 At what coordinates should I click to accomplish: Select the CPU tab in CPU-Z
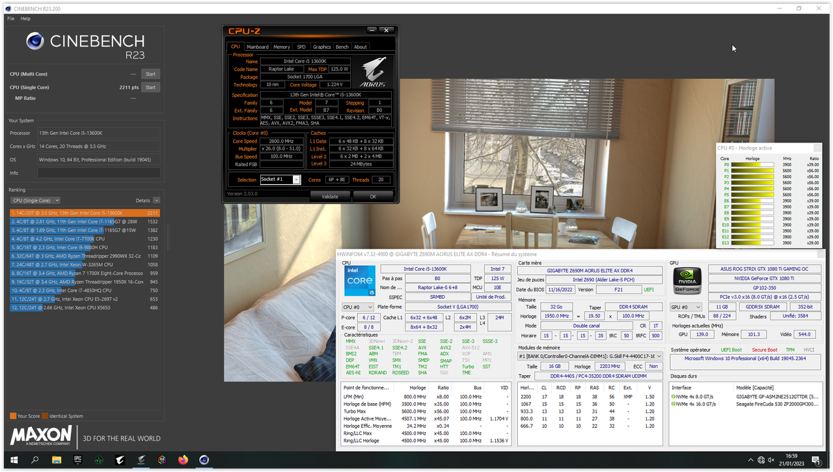click(x=235, y=47)
